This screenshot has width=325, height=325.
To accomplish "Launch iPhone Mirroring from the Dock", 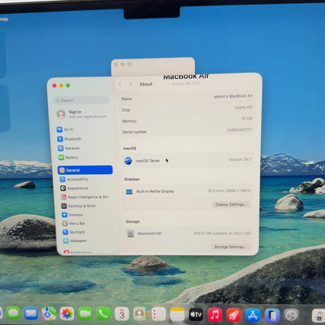I will [272, 316].
